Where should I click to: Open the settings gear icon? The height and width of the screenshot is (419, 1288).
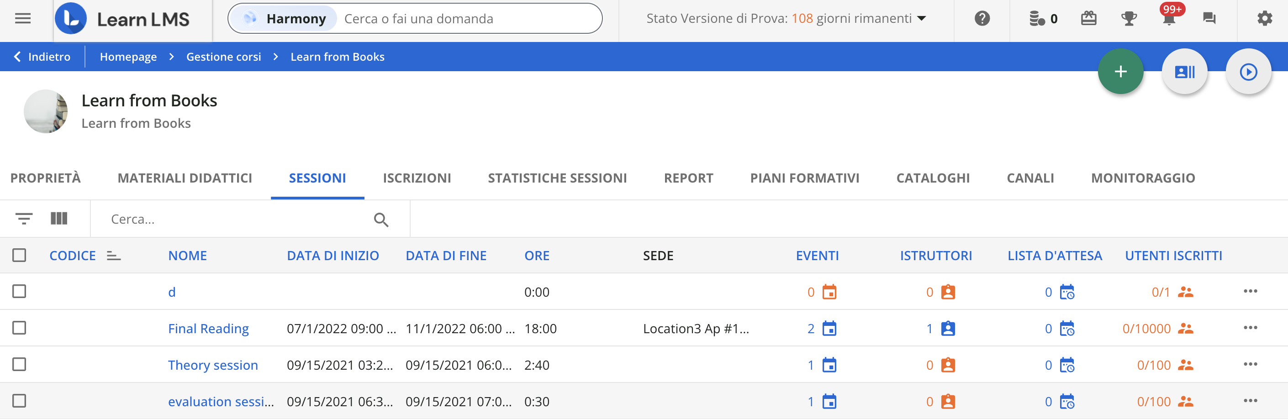tap(1264, 19)
